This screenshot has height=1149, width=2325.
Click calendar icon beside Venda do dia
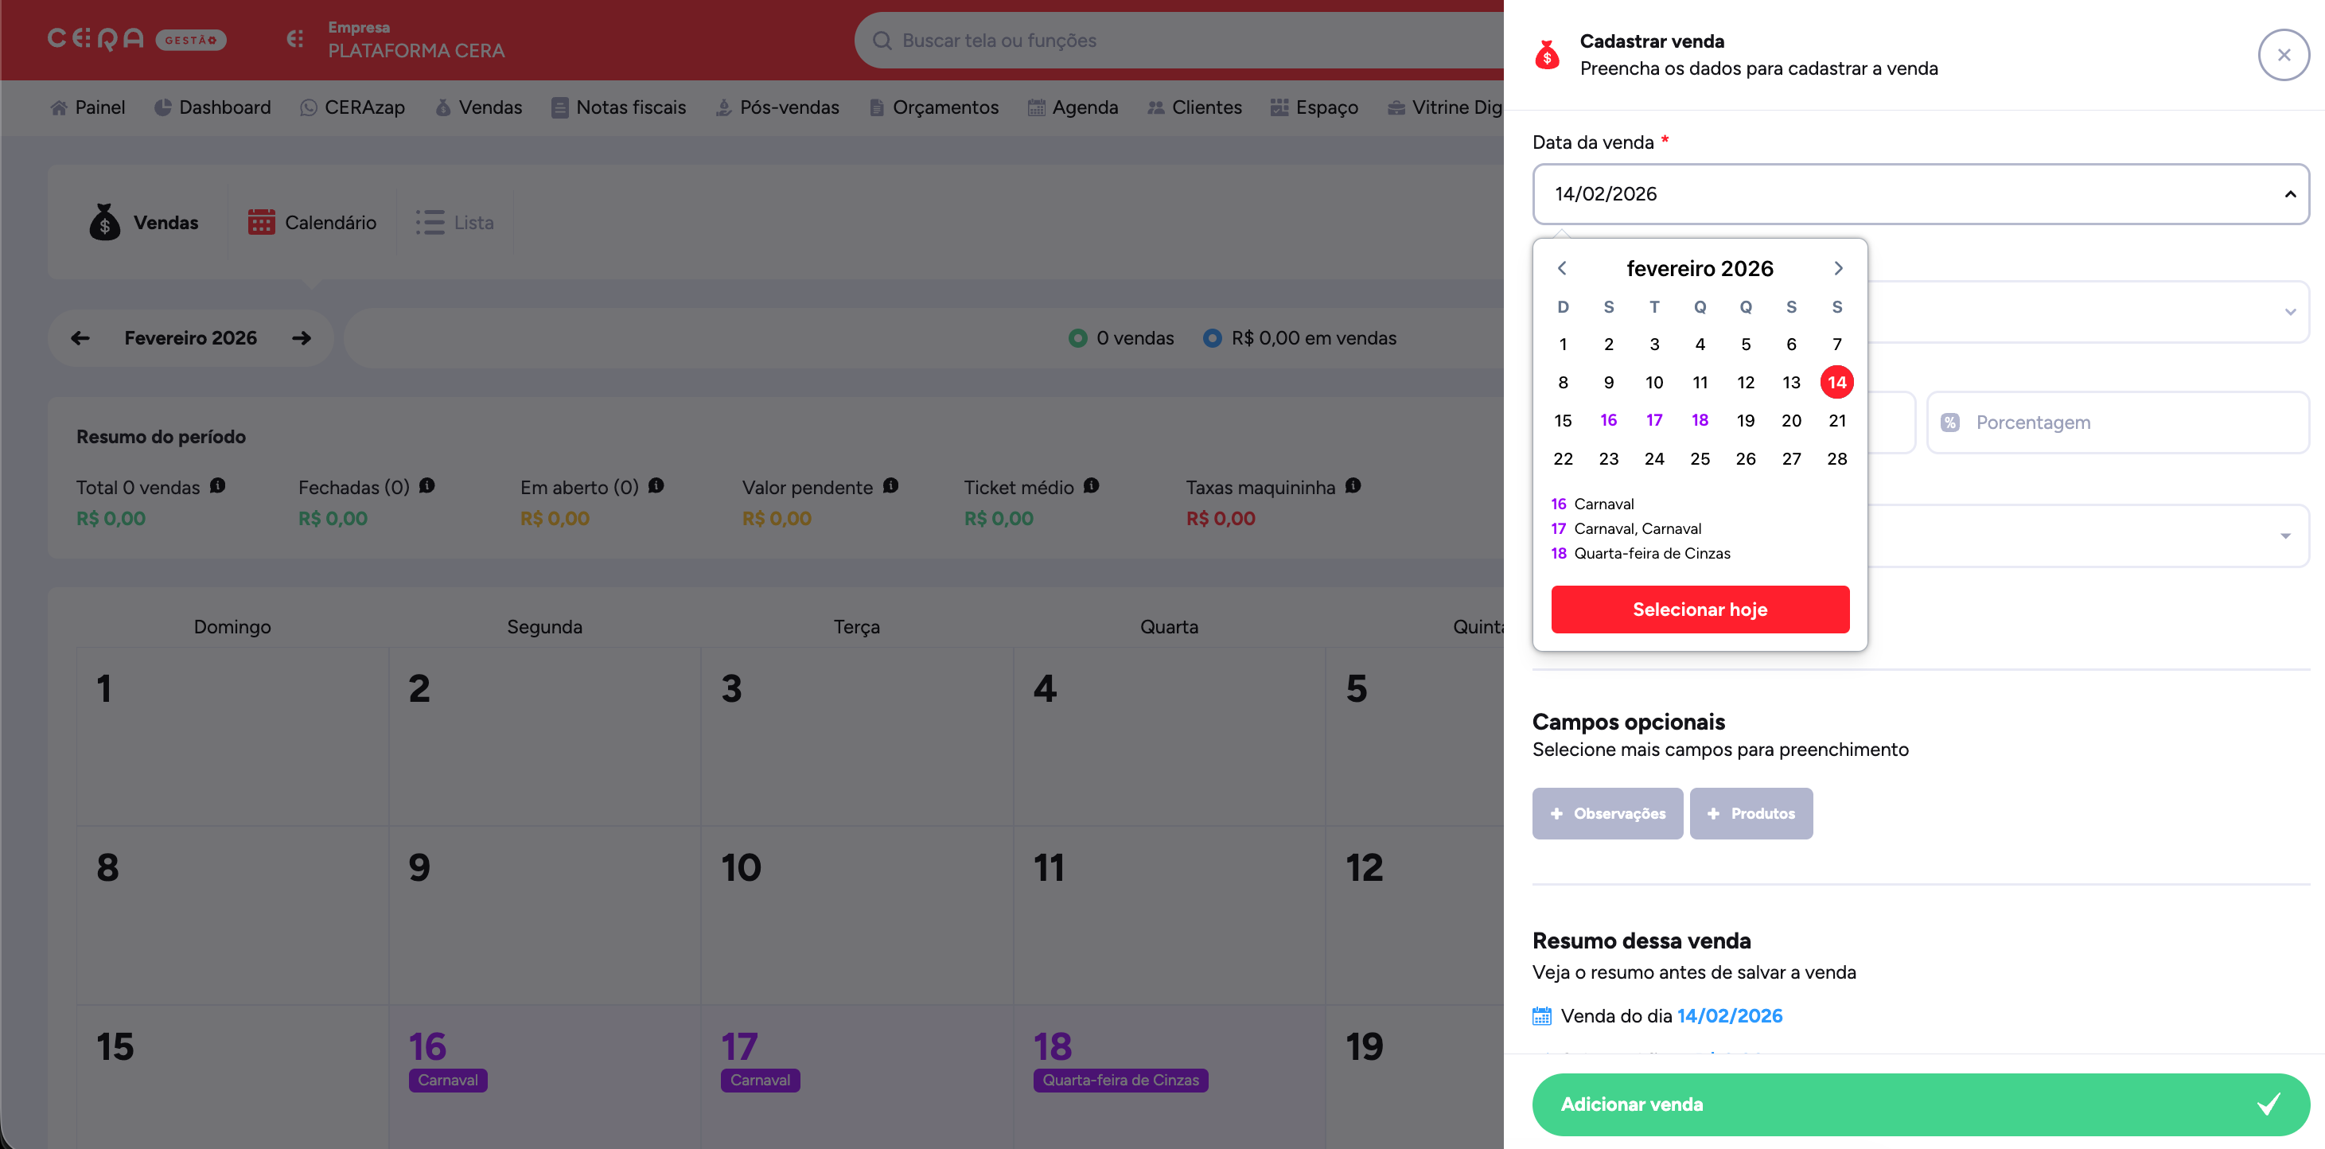(1541, 1016)
